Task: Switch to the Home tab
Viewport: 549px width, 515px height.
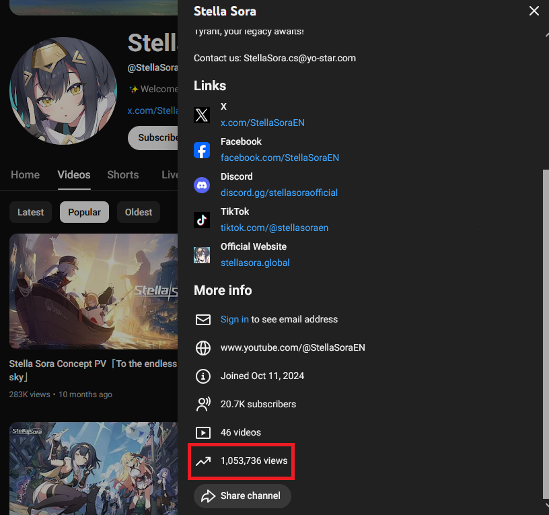Action: coord(25,174)
